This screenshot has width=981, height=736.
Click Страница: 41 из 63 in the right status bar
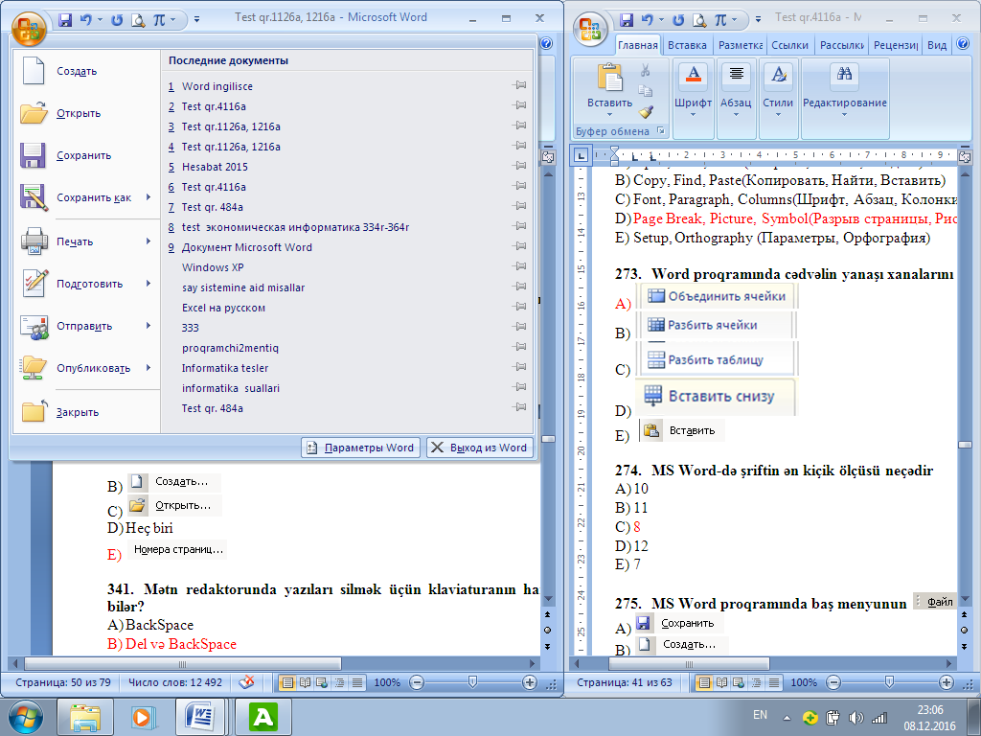625,682
